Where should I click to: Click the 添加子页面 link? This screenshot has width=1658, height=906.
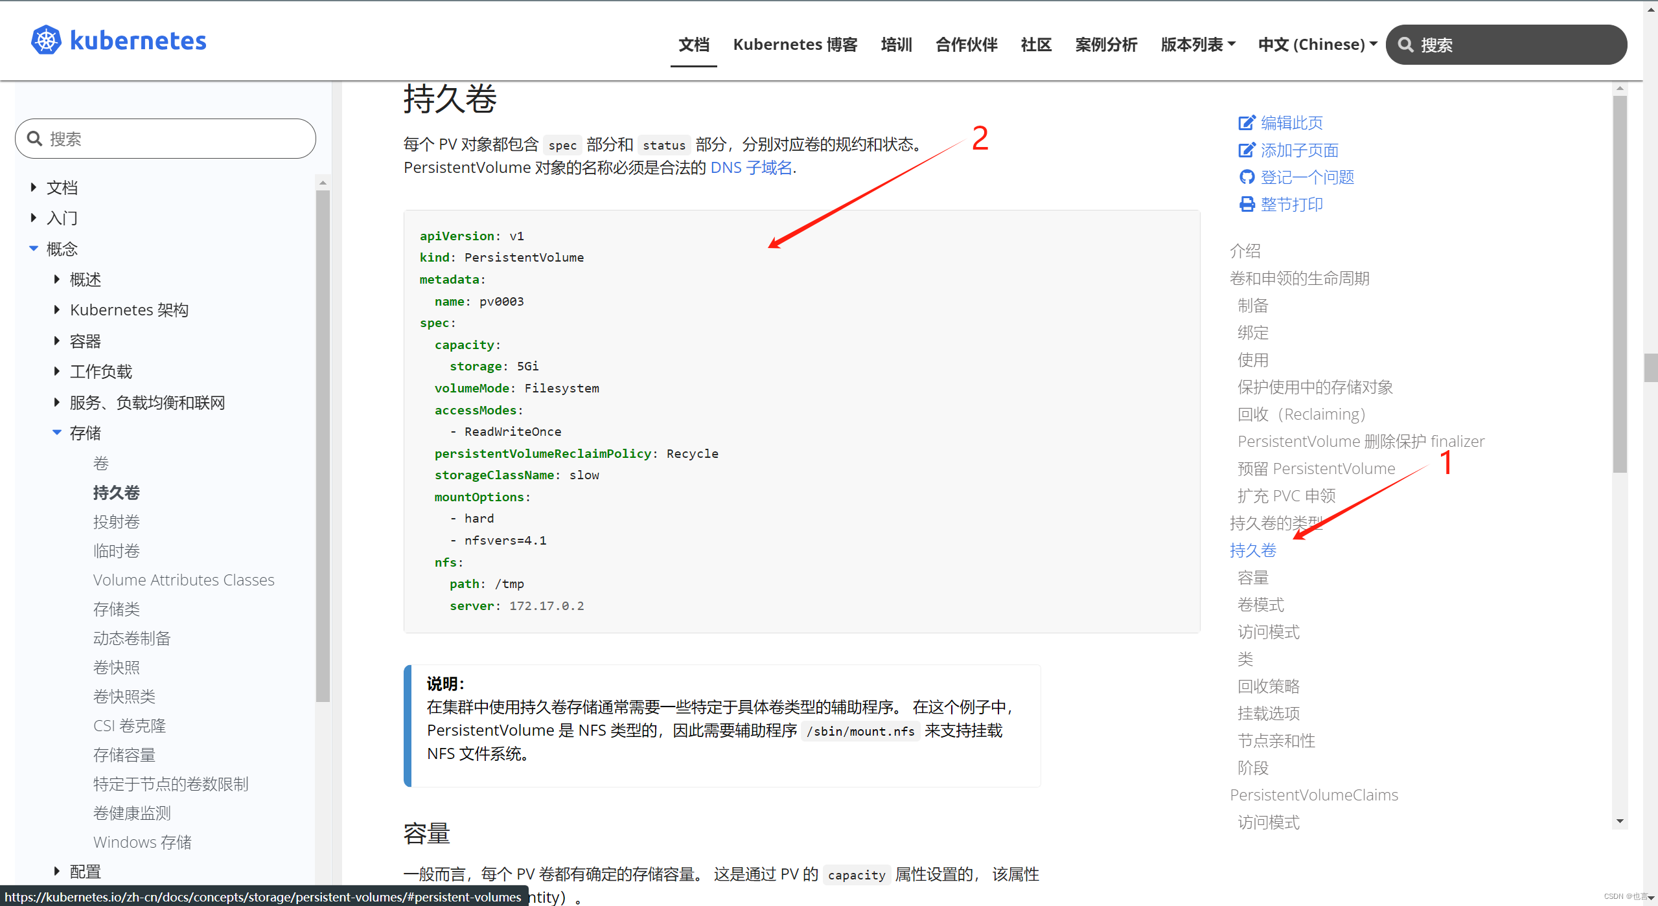point(1299,150)
